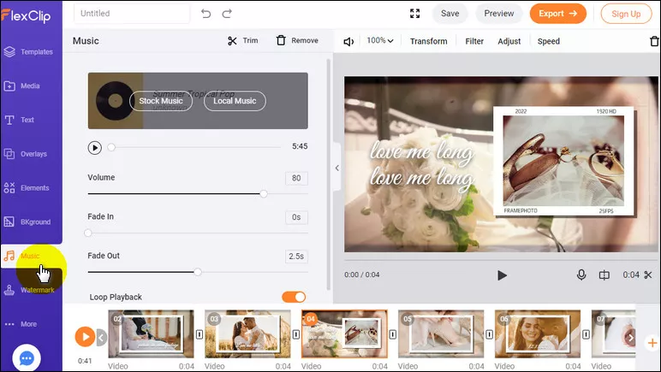Open the Transform tab
This screenshot has height=372, width=661.
pyautogui.click(x=428, y=41)
